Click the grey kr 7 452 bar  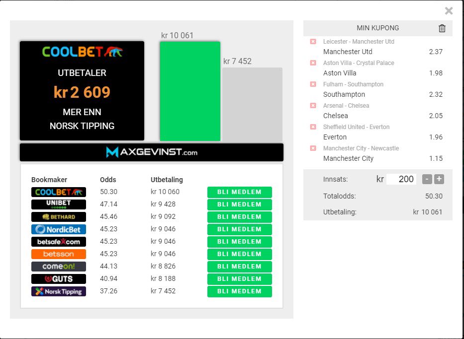[253, 104]
